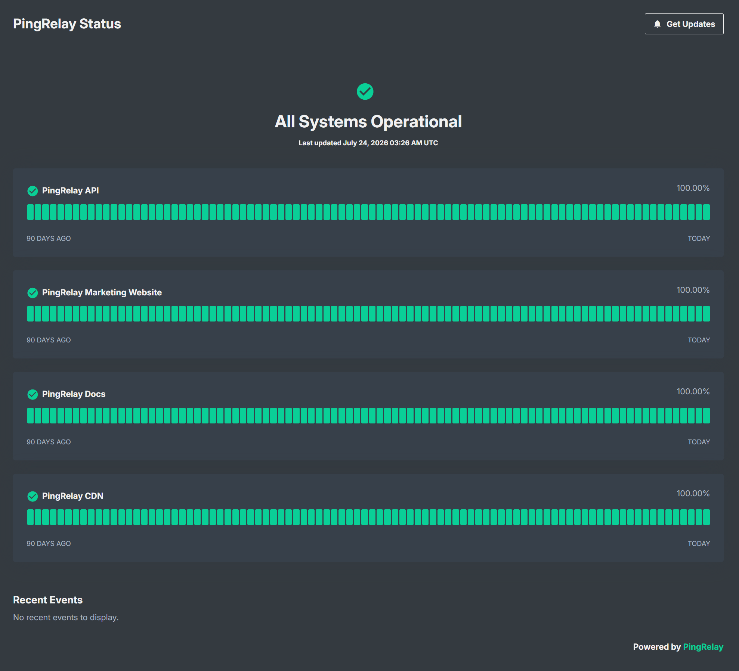Click the Last updated timestamp text
The width and height of the screenshot is (739, 671).
[x=368, y=143]
